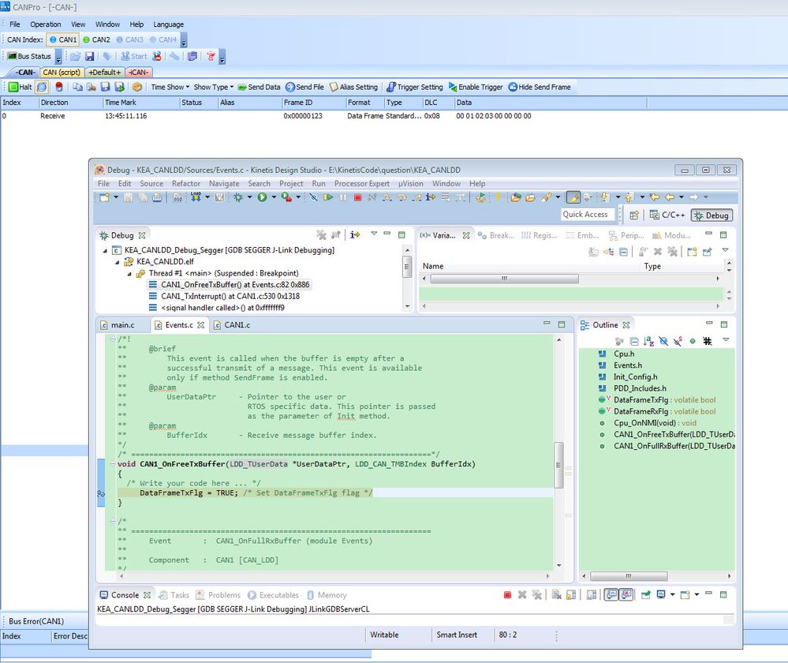Image resolution: width=788 pixels, height=663 pixels.
Task: Collapse the KEA_CANLDD.elf tree node
Action: (117, 261)
